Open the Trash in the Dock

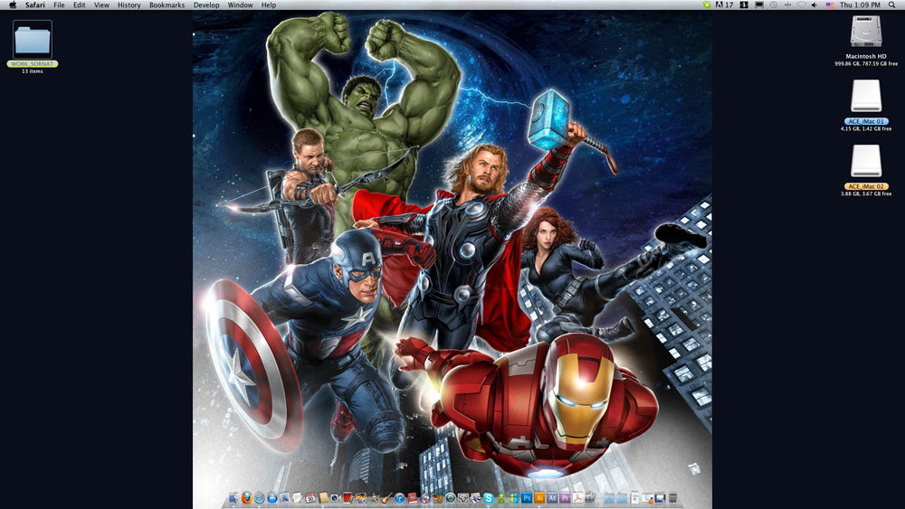(x=673, y=497)
